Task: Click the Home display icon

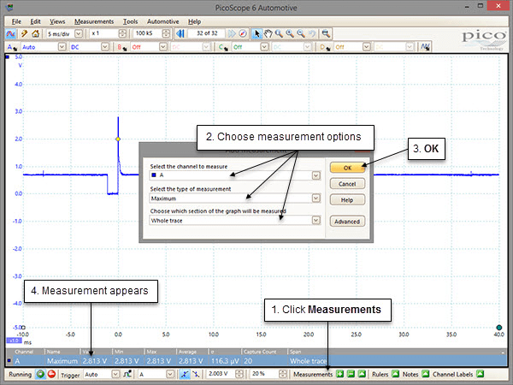Action: coord(35,33)
